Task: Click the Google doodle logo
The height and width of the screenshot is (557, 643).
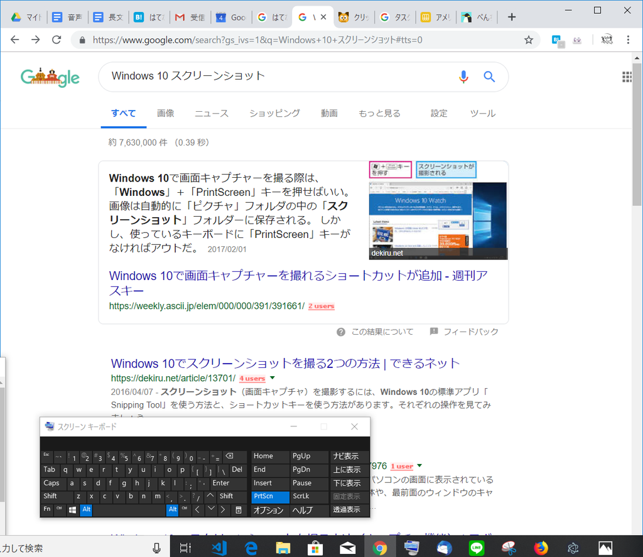Action: 50,77
